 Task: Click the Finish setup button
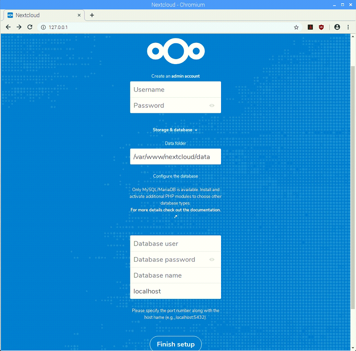(175, 344)
